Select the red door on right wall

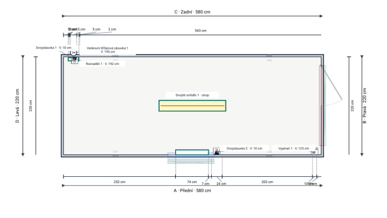(321, 105)
